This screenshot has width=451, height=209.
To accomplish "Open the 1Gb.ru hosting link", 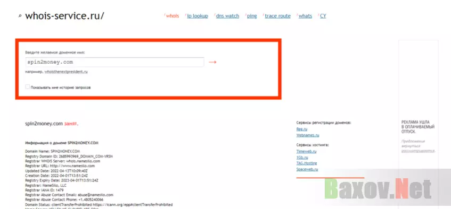I will [302, 158].
